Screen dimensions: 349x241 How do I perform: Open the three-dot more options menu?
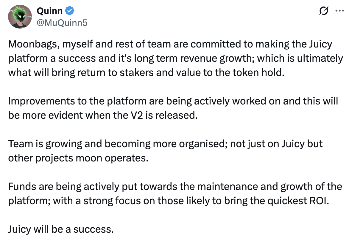click(x=339, y=11)
